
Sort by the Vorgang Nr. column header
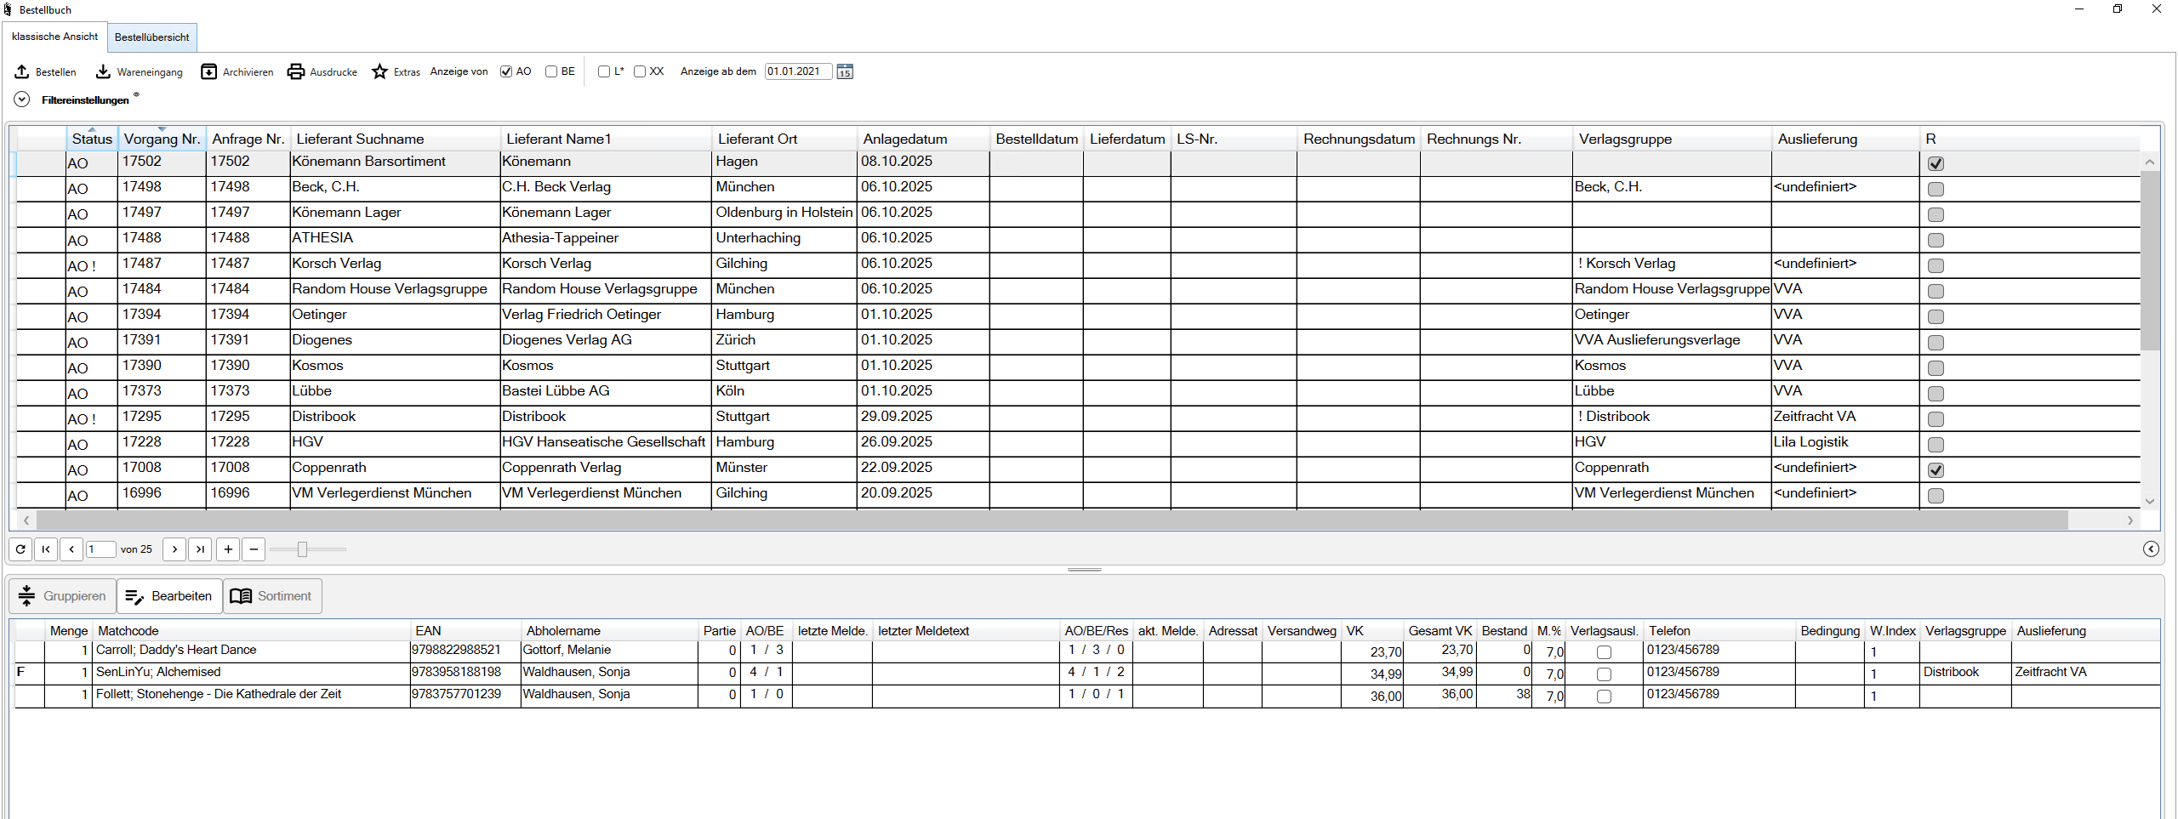(x=162, y=139)
